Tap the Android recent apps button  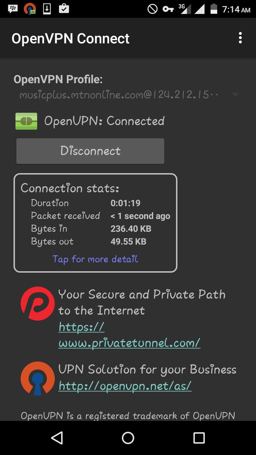coord(199,438)
